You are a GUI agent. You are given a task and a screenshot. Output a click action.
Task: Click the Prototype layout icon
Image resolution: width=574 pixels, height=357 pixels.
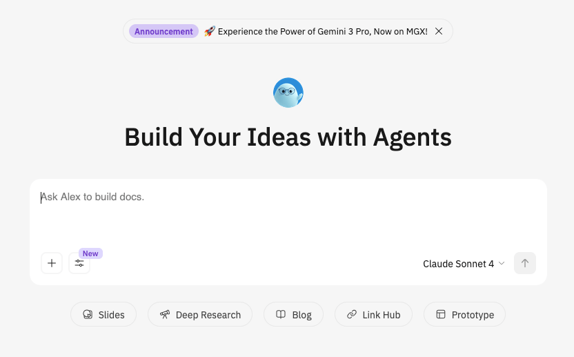coord(441,315)
